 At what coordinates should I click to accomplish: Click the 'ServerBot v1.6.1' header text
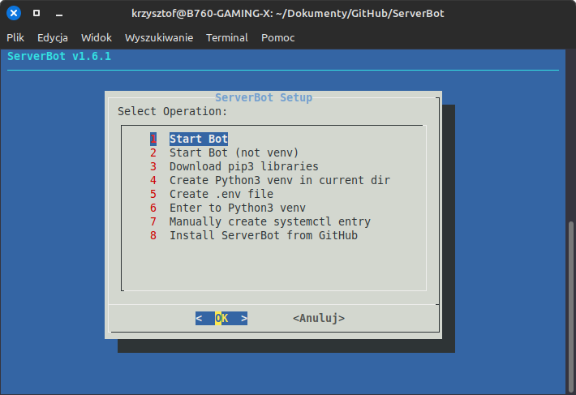(x=59, y=56)
